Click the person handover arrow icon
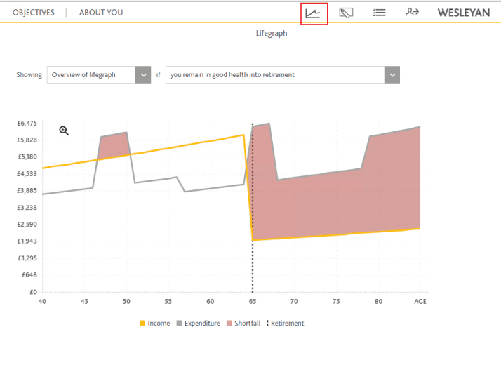501x386 pixels. (412, 12)
